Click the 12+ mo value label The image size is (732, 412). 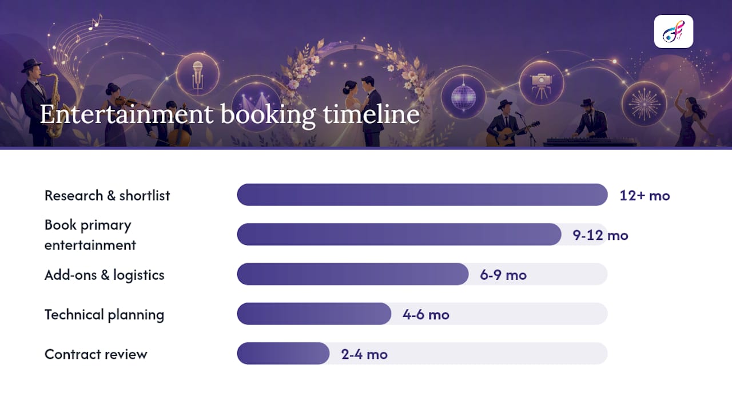click(x=645, y=195)
